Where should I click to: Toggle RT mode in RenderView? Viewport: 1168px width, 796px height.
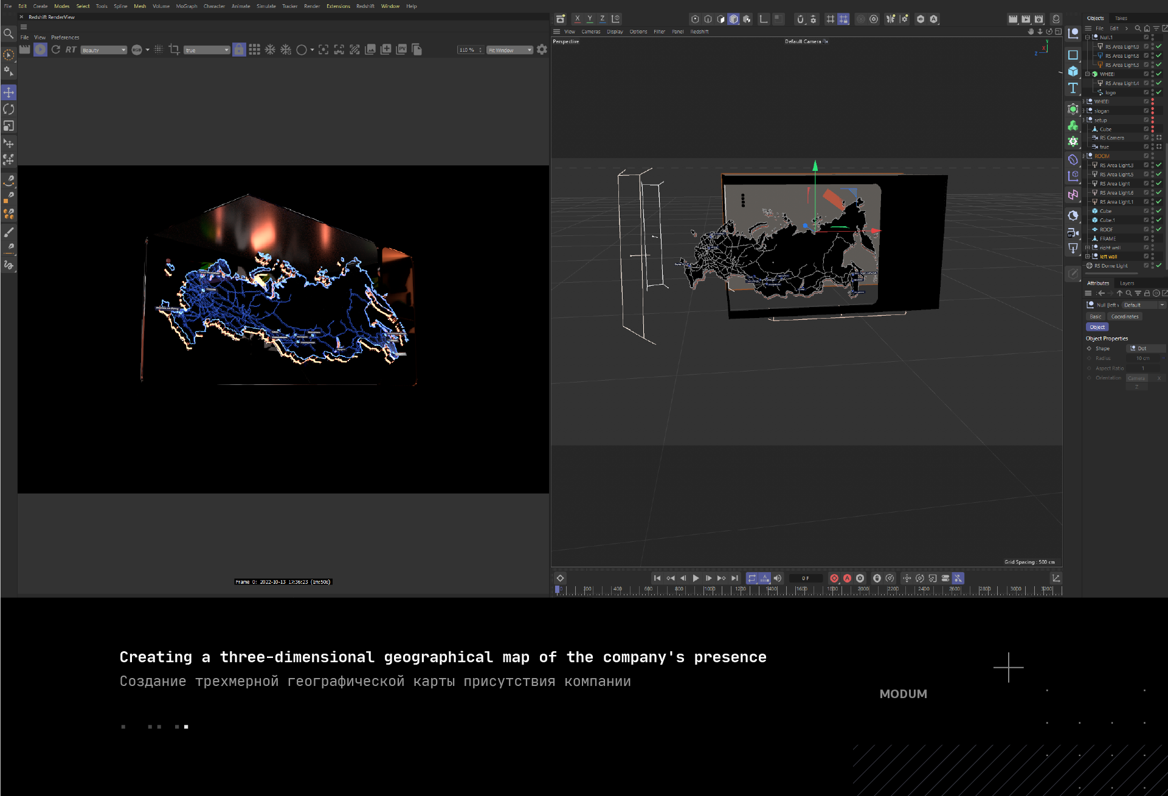[x=71, y=50]
